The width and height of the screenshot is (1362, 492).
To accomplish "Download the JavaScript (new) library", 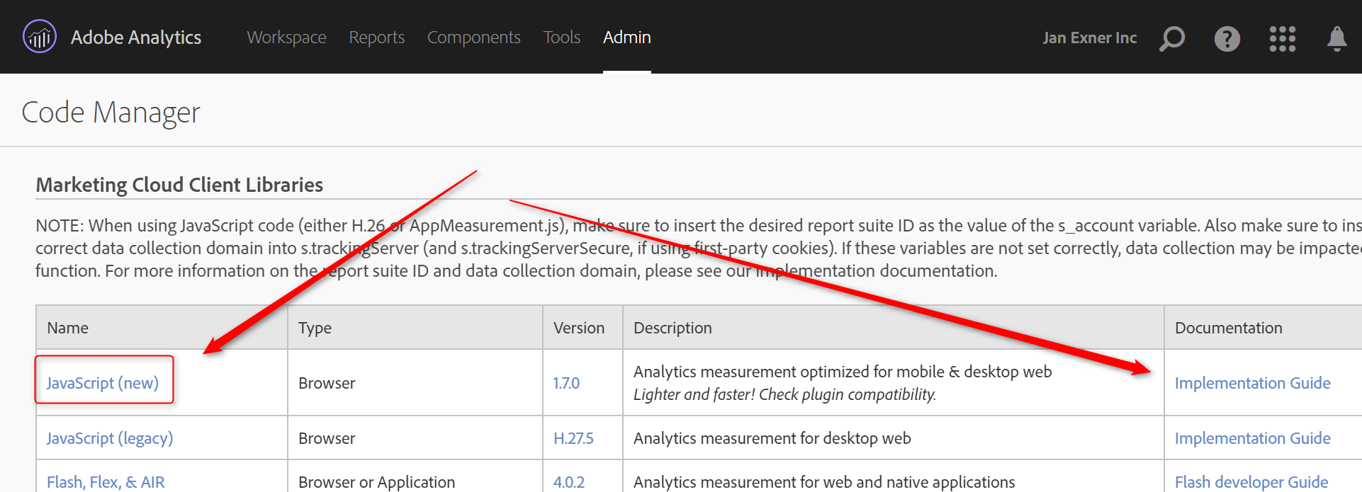I will (103, 383).
